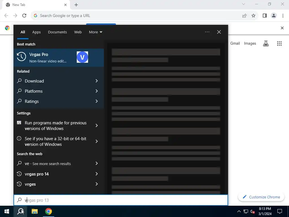Click the history clock icon on Vegas Pro result
Screen dimensions: 289x217
21,57
